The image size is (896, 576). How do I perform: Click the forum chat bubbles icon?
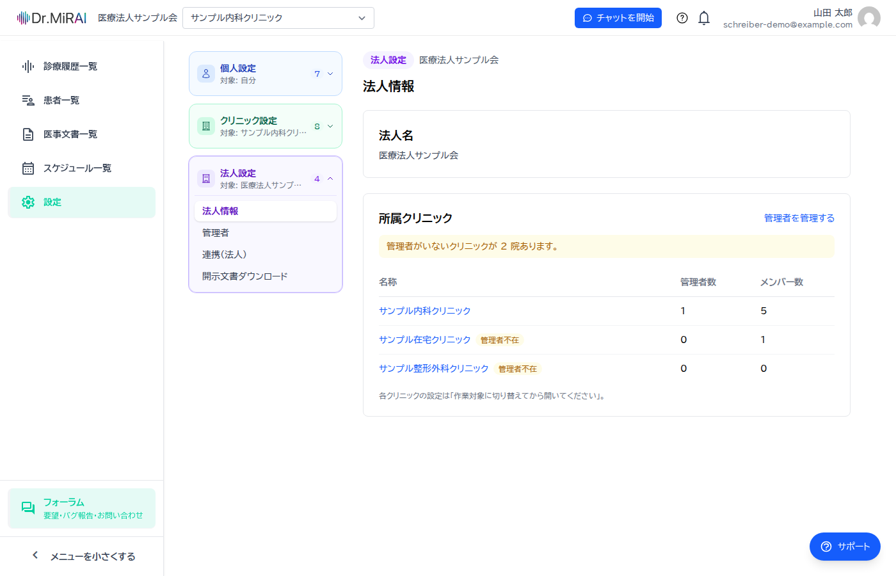point(28,508)
